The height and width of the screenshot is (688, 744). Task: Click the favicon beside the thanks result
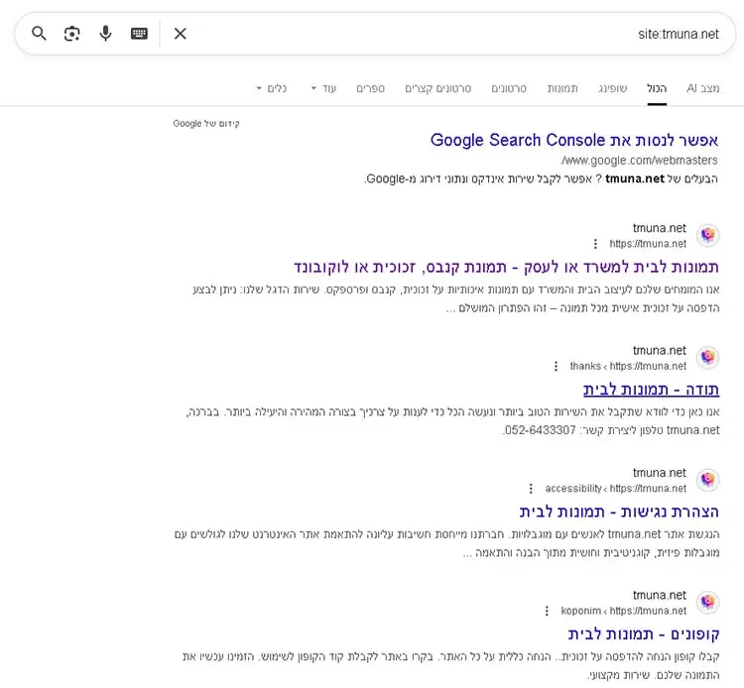click(708, 358)
